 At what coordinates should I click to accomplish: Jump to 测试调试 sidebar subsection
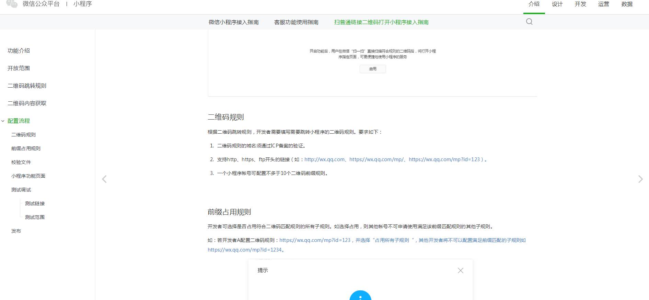point(21,190)
